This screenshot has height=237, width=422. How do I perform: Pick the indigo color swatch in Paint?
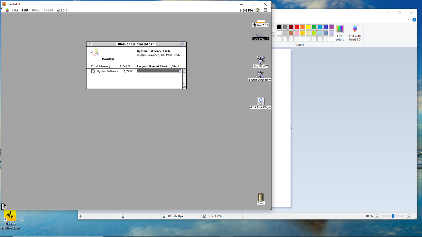(x=326, y=27)
